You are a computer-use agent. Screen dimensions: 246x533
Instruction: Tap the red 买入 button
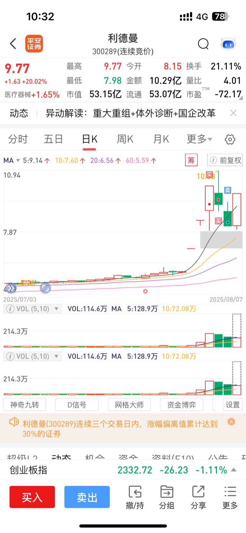[32, 497]
